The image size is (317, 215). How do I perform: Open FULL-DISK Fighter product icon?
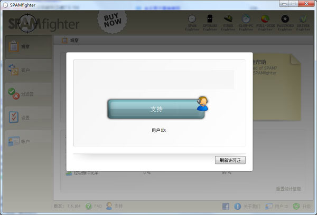click(x=265, y=23)
